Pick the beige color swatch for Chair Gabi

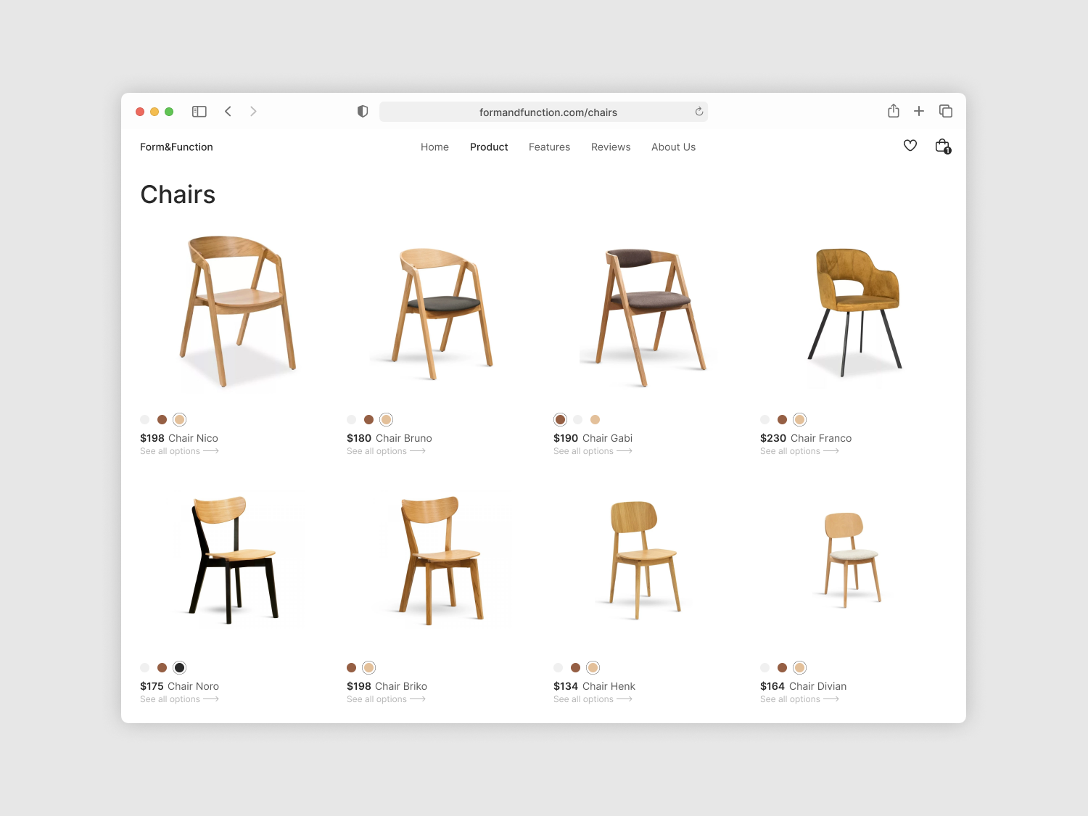tap(595, 419)
